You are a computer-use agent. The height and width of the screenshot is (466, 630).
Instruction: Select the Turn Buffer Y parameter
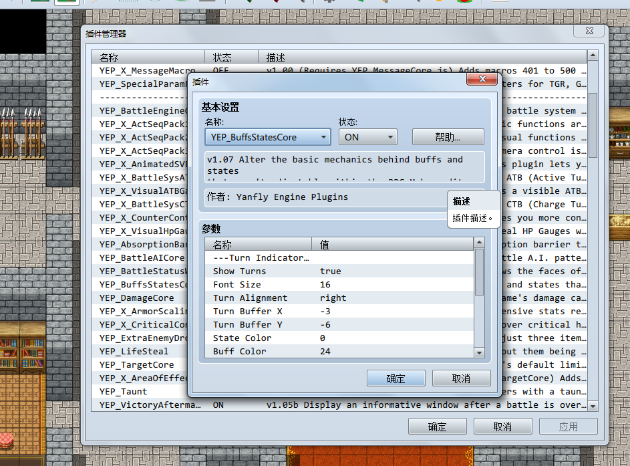pyautogui.click(x=339, y=324)
